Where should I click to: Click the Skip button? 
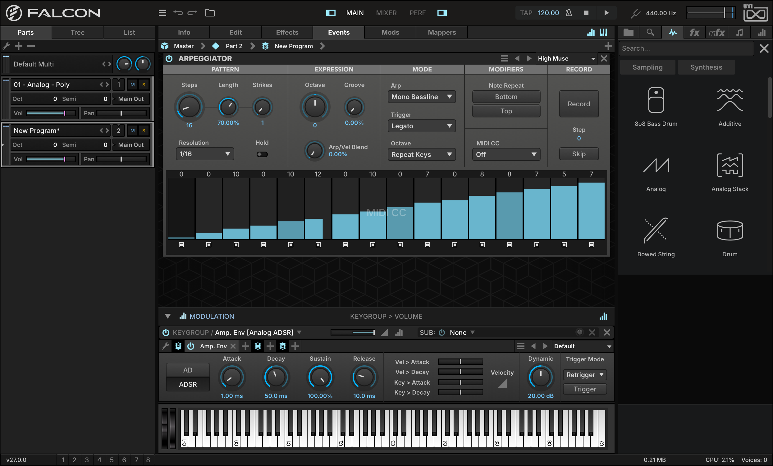pyautogui.click(x=579, y=154)
